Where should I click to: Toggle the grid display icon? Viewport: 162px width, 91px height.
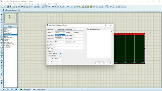46,7
